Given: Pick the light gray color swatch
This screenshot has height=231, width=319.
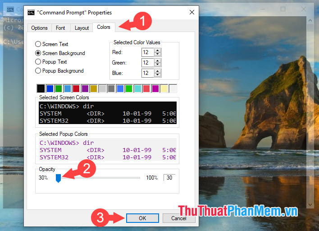Looking at the screenshot, I should [103, 88].
